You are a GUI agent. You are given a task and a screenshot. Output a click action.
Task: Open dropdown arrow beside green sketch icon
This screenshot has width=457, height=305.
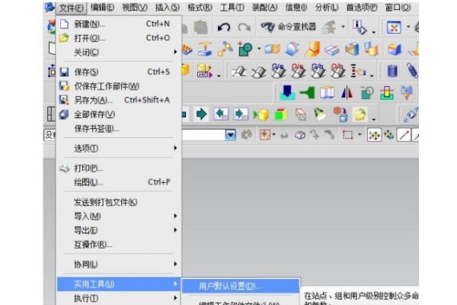click(x=259, y=49)
